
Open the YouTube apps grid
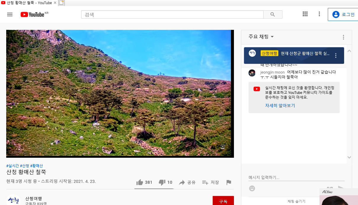[305, 14]
